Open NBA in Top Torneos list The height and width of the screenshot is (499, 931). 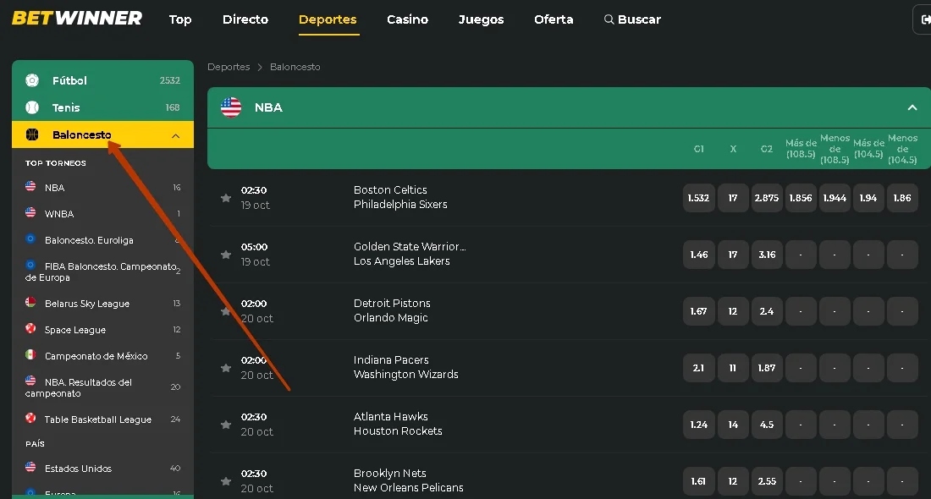coord(102,188)
